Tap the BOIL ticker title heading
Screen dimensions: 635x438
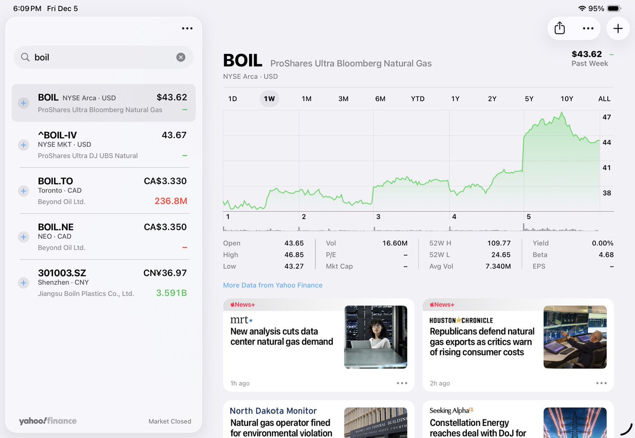[x=242, y=61]
